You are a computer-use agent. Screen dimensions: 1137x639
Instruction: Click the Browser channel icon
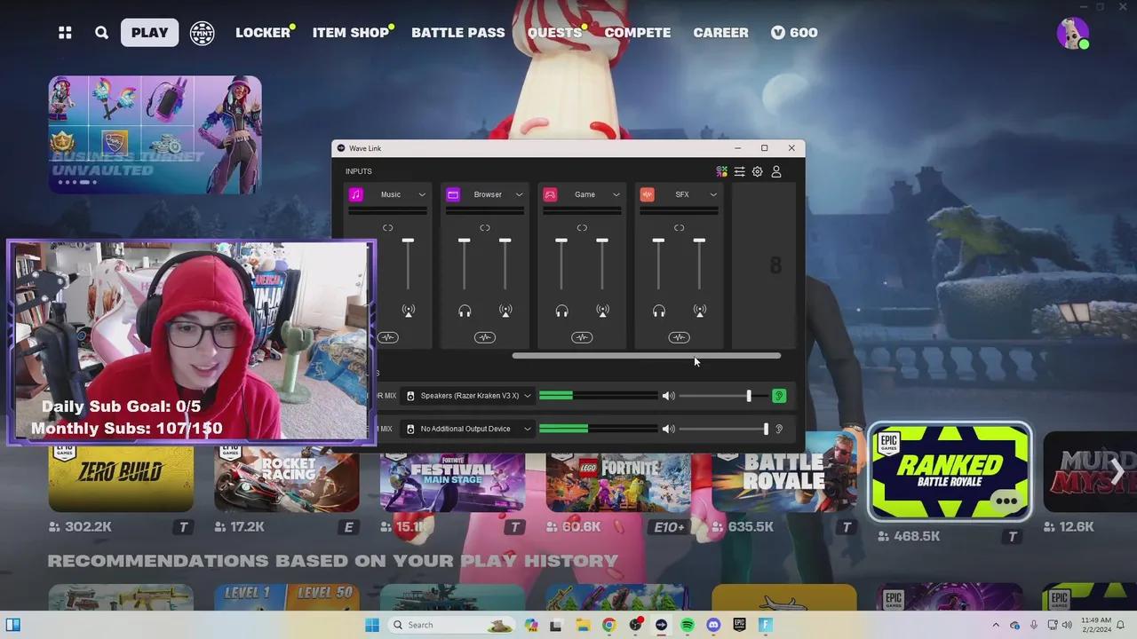[x=453, y=194]
